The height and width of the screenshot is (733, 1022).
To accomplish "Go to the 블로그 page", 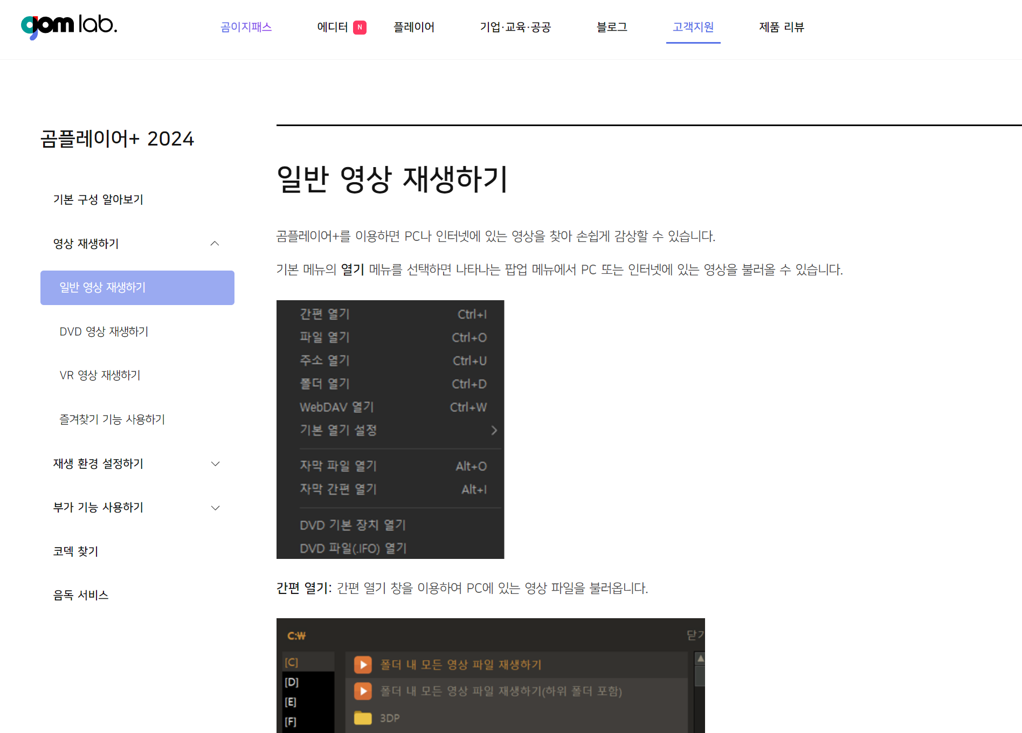I will pyautogui.click(x=612, y=27).
